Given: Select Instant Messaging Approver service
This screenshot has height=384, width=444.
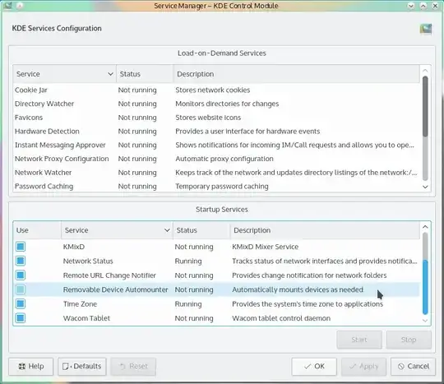Looking at the screenshot, I should 216,145.
